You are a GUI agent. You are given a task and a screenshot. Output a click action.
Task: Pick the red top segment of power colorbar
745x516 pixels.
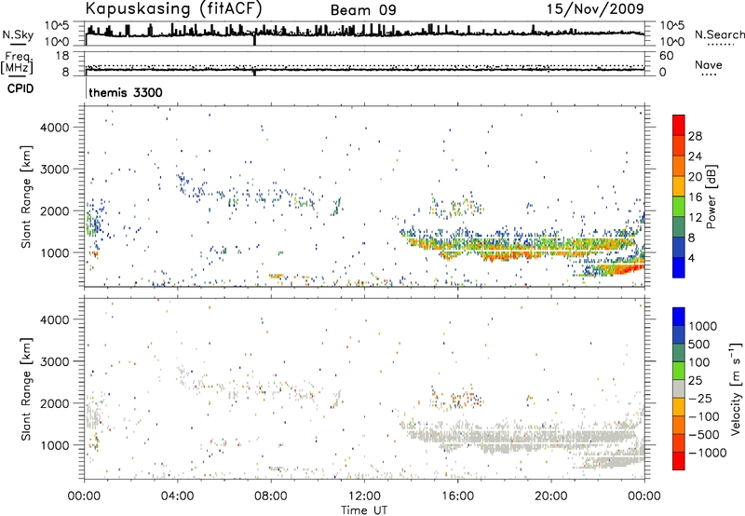(x=679, y=125)
